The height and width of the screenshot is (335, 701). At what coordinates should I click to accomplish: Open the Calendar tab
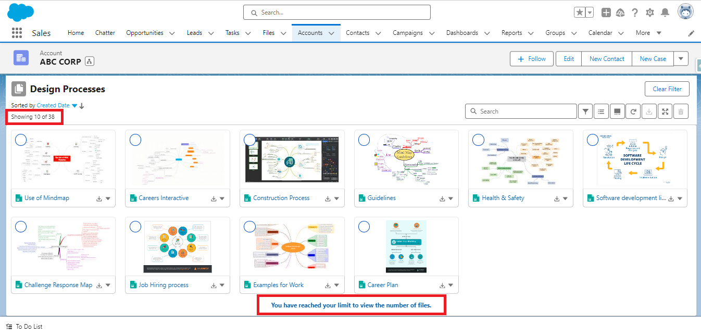click(600, 33)
